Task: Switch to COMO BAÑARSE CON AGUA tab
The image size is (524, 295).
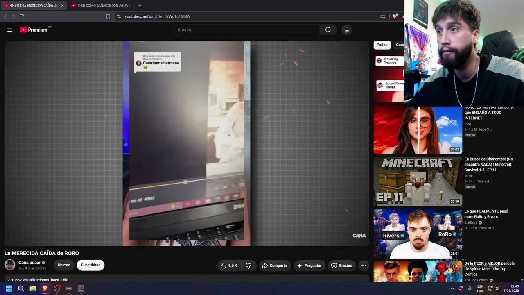Action: [x=101, y=5]
